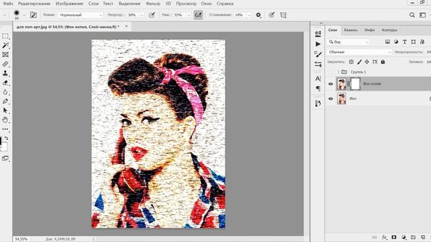This screenshot has width=431, height=242.
Task: Open the Фильтр menu
Action: 153,3
